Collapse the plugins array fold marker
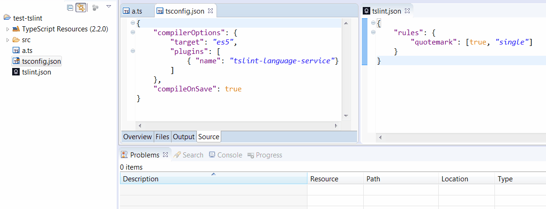Viewport: 546px width, 209px height. click(133, 51)
